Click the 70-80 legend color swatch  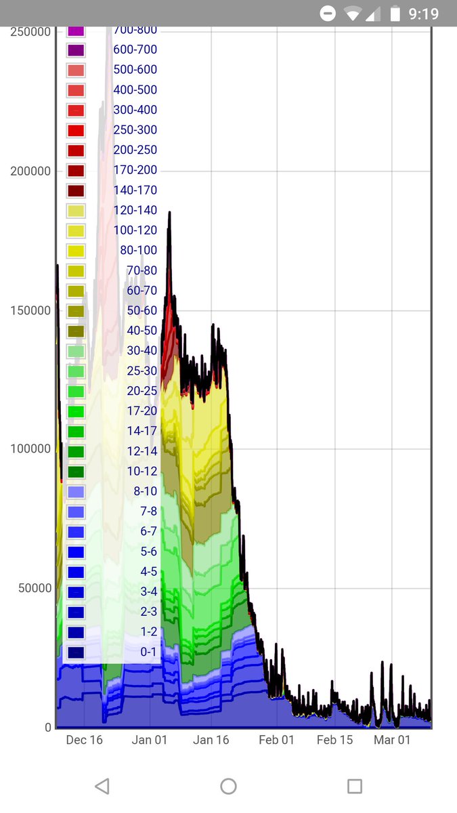coord(76,271)
